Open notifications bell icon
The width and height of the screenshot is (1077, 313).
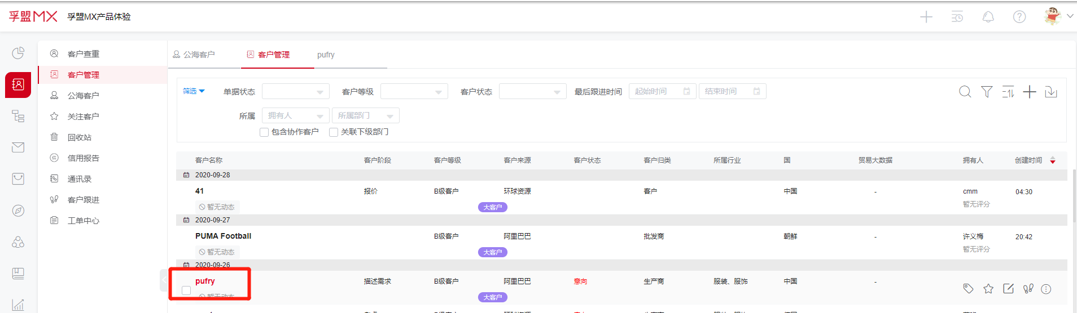[x=988, y=17]
